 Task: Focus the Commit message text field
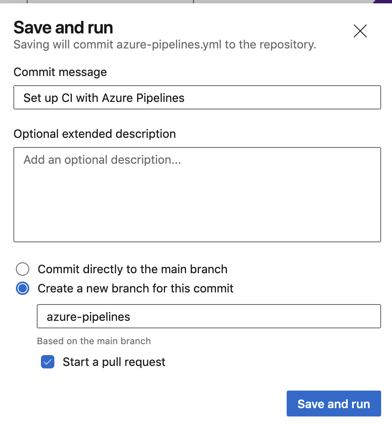coord(197,97)
